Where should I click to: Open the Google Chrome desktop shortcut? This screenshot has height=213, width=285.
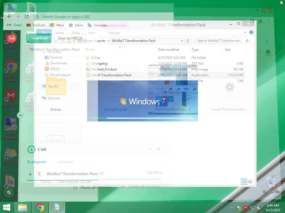[11, 71]
